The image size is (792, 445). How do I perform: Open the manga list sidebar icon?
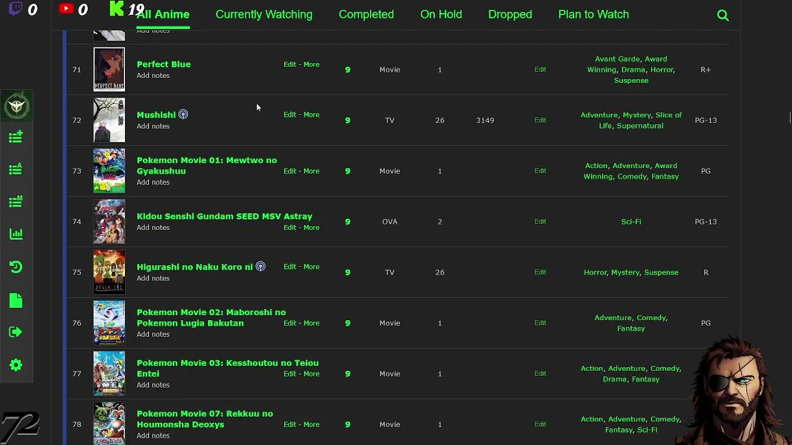(16, 201)
